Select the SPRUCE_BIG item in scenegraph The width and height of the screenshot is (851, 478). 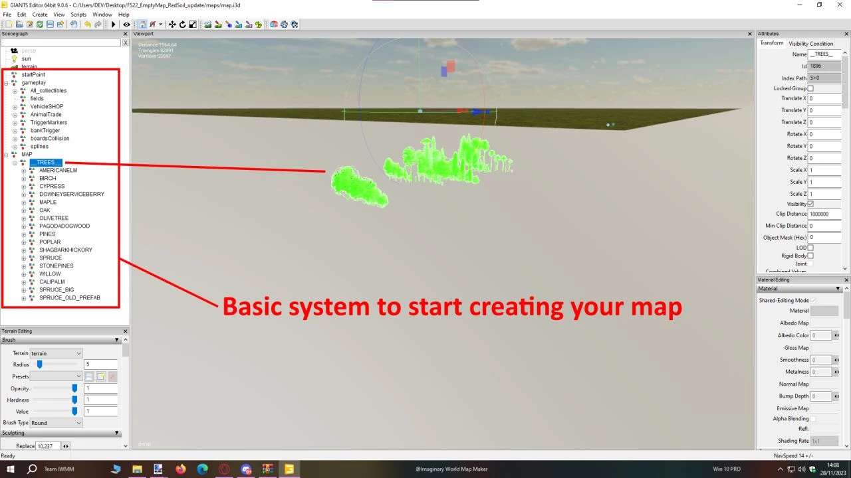pos(57,290)
